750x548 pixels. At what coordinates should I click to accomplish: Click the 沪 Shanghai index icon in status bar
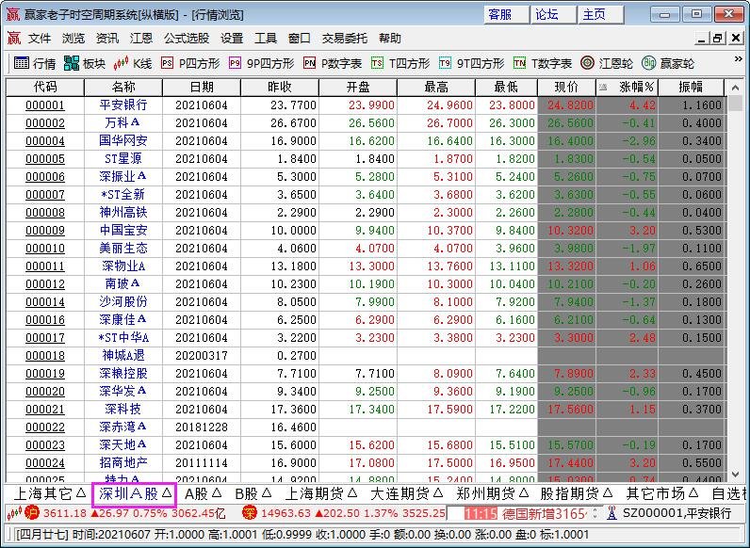pyautogui.click(x=32, y=513)
